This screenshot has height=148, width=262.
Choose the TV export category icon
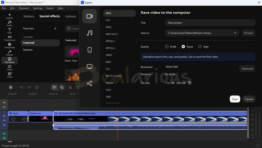coord(90,67)
